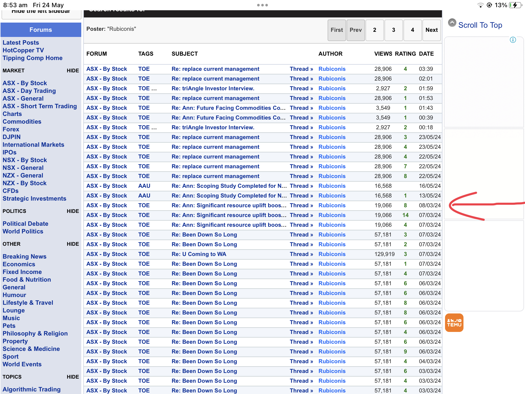The width and height of the screenshot is (525, 394).
Task: Open Rubiconis author link on 02:01 row
Action: [x=332, y=79]
